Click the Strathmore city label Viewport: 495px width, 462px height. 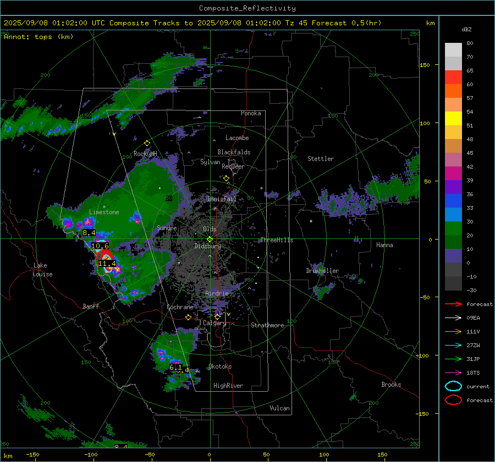(x=267, y=325)
